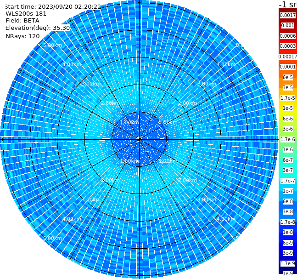Click the 1e-6 colorbar value
Image resolution: width=297 pixels, height=279 pixels.
288,149
